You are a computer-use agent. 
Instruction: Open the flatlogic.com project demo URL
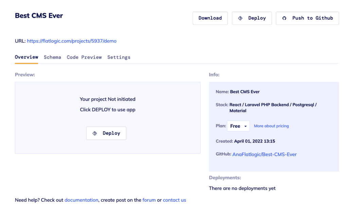[x=72, y=41]
